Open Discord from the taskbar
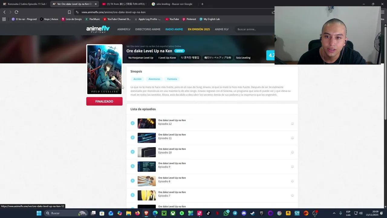Viewport: 387px width, 218px height. 244,213
